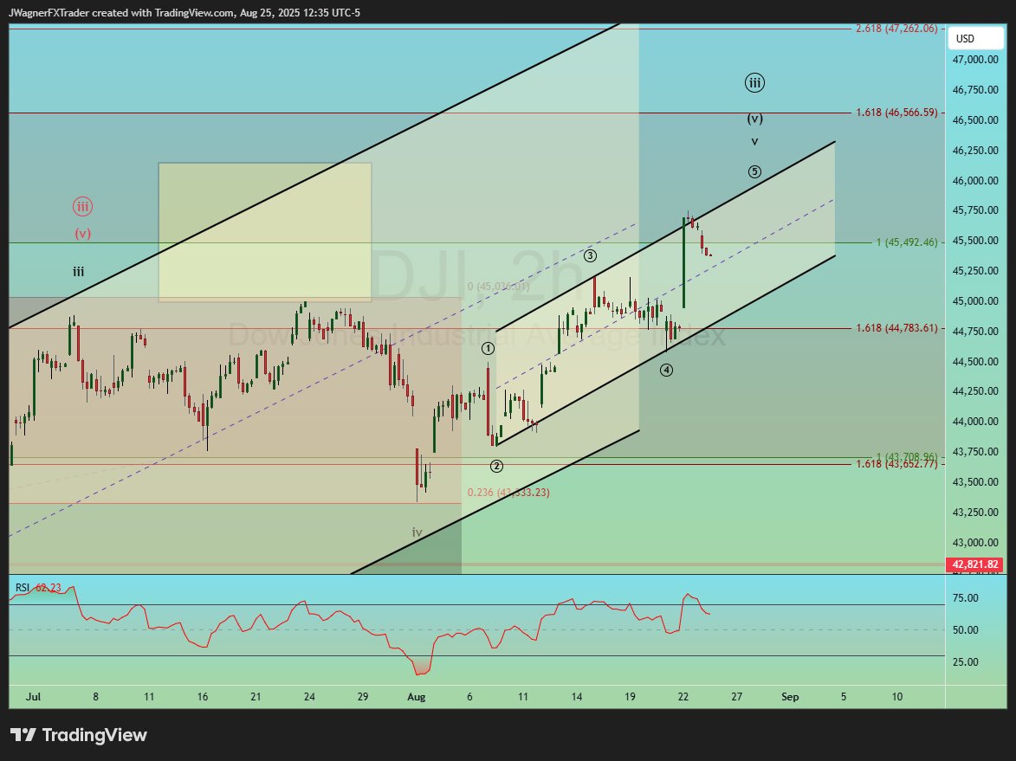
Task: Click the 44,000.00 price axis label
Action: tap(974, 422)
